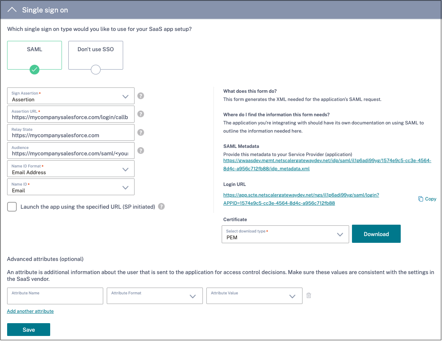
Task: Click the Save button
Action: point(28,330)
